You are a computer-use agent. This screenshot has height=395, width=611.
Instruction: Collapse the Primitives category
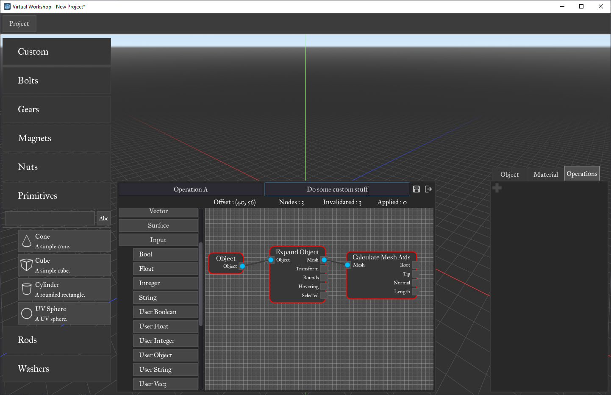coord(57,196)
